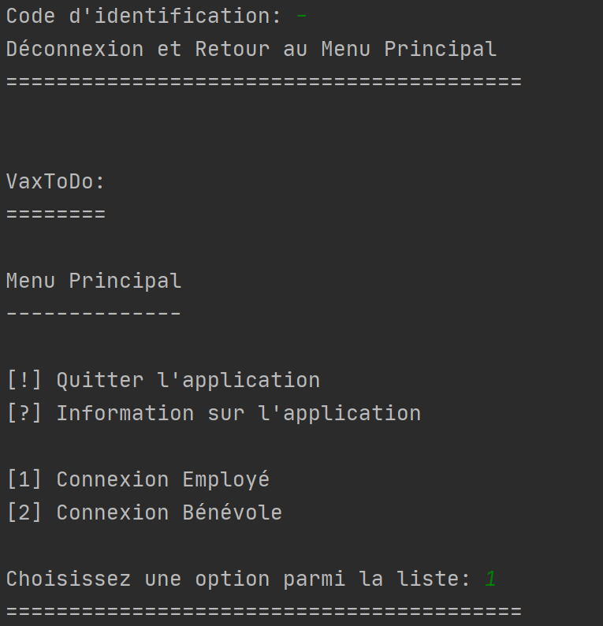Click 'Choisissez une option parmi la liste:' prompt

click(238, 579)
